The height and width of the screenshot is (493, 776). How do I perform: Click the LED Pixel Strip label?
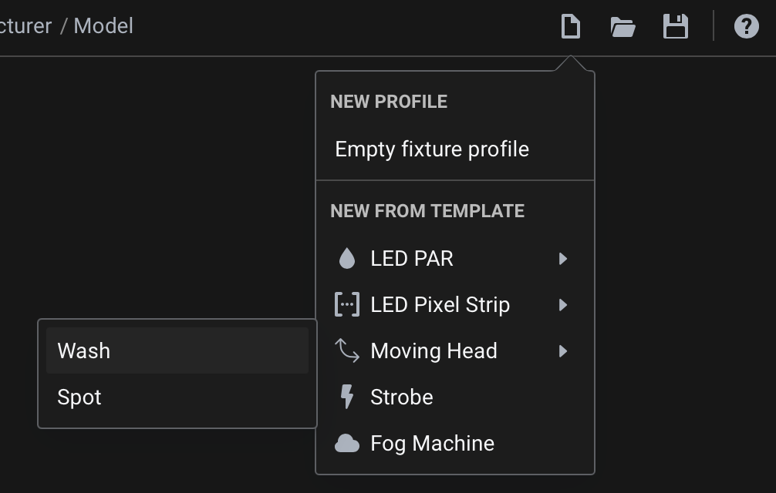pyautogui.click(x=440, y=305)
